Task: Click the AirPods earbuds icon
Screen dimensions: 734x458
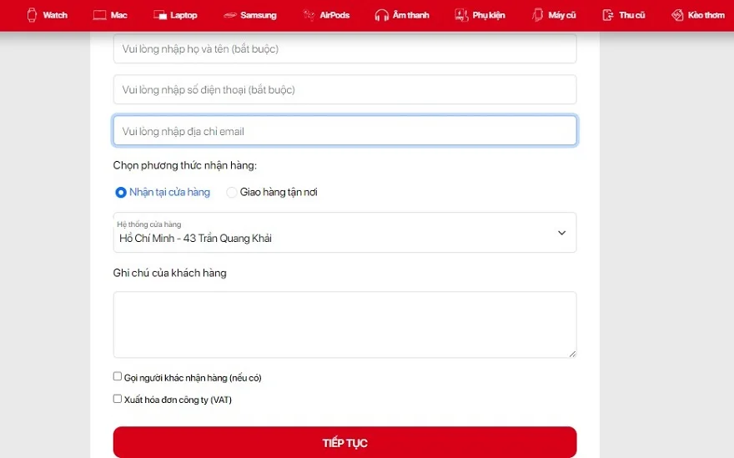Action: click(309, 15)
